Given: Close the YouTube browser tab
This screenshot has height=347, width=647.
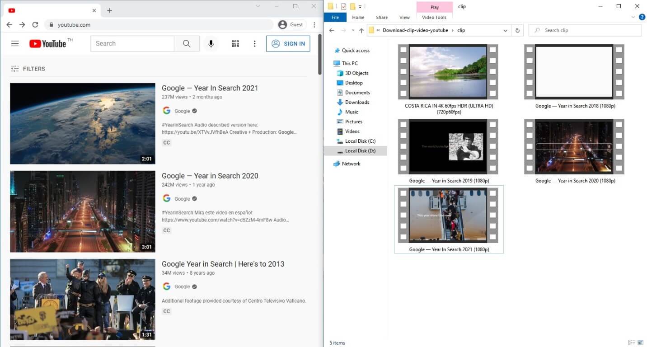Looking at the screenshot, I should (94, 10).
